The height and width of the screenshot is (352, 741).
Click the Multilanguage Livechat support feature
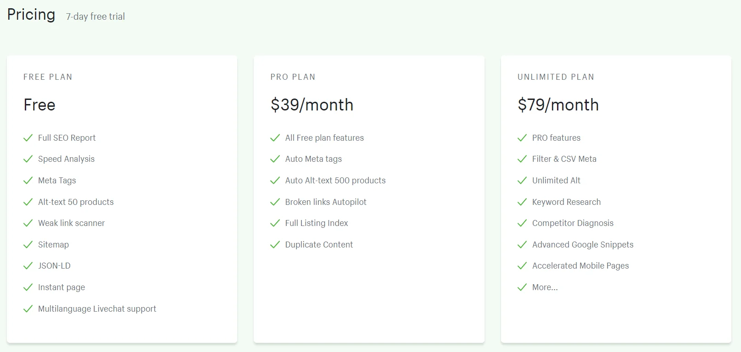pyautogui.click(x=97, y=309)
